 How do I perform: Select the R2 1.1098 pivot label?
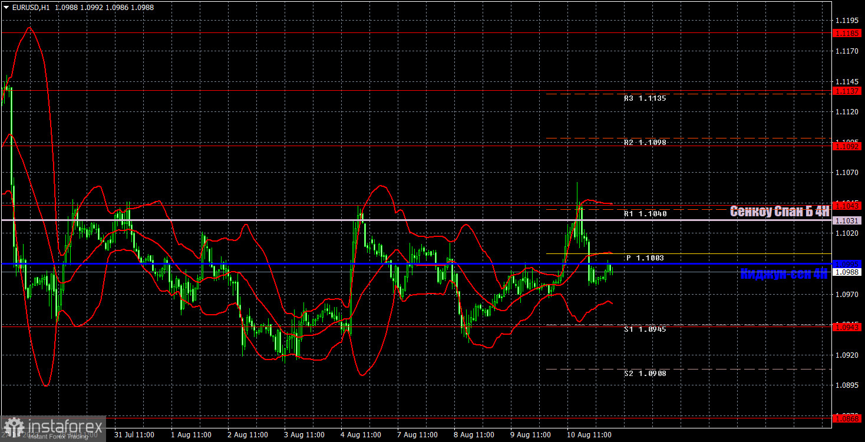pyautogui.click(x=645, y=143)
